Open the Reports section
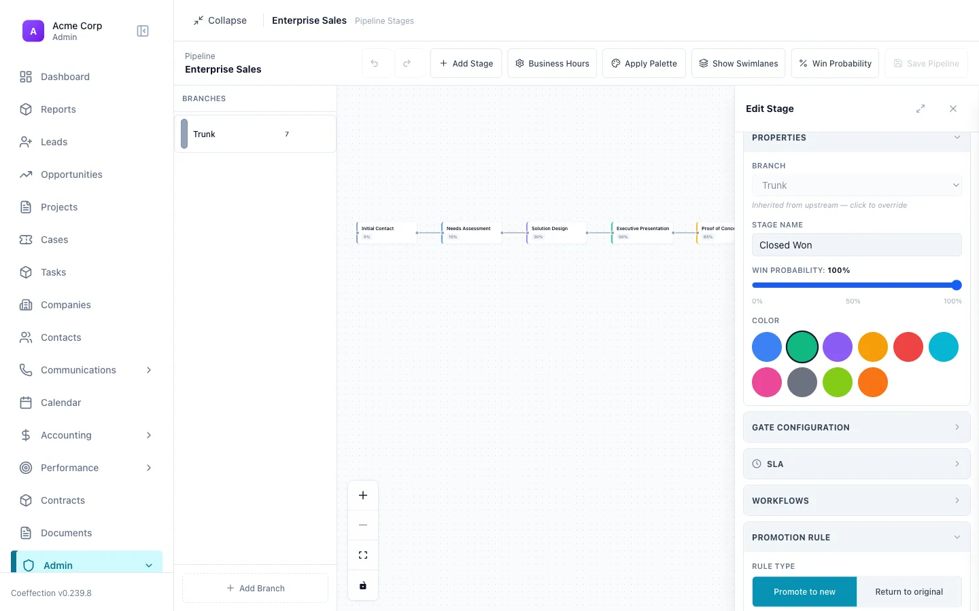Image resolution: width=979 pixels, height=611 pixels. point(87,109)
